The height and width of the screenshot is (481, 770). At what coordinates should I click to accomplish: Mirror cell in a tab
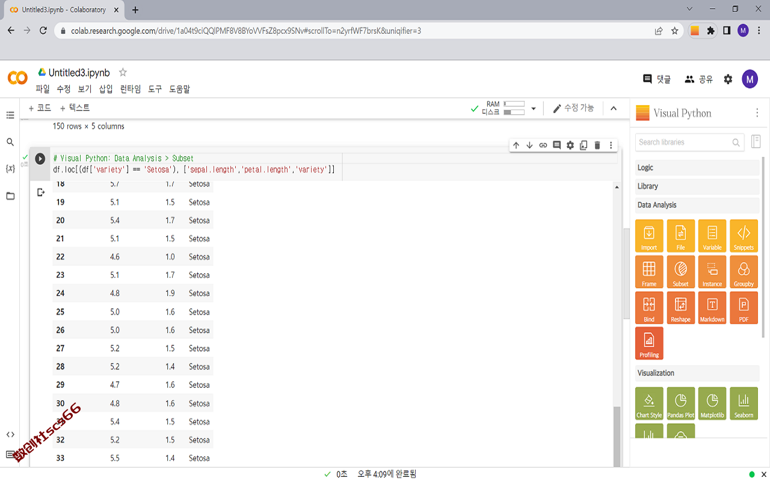[584, 146]
